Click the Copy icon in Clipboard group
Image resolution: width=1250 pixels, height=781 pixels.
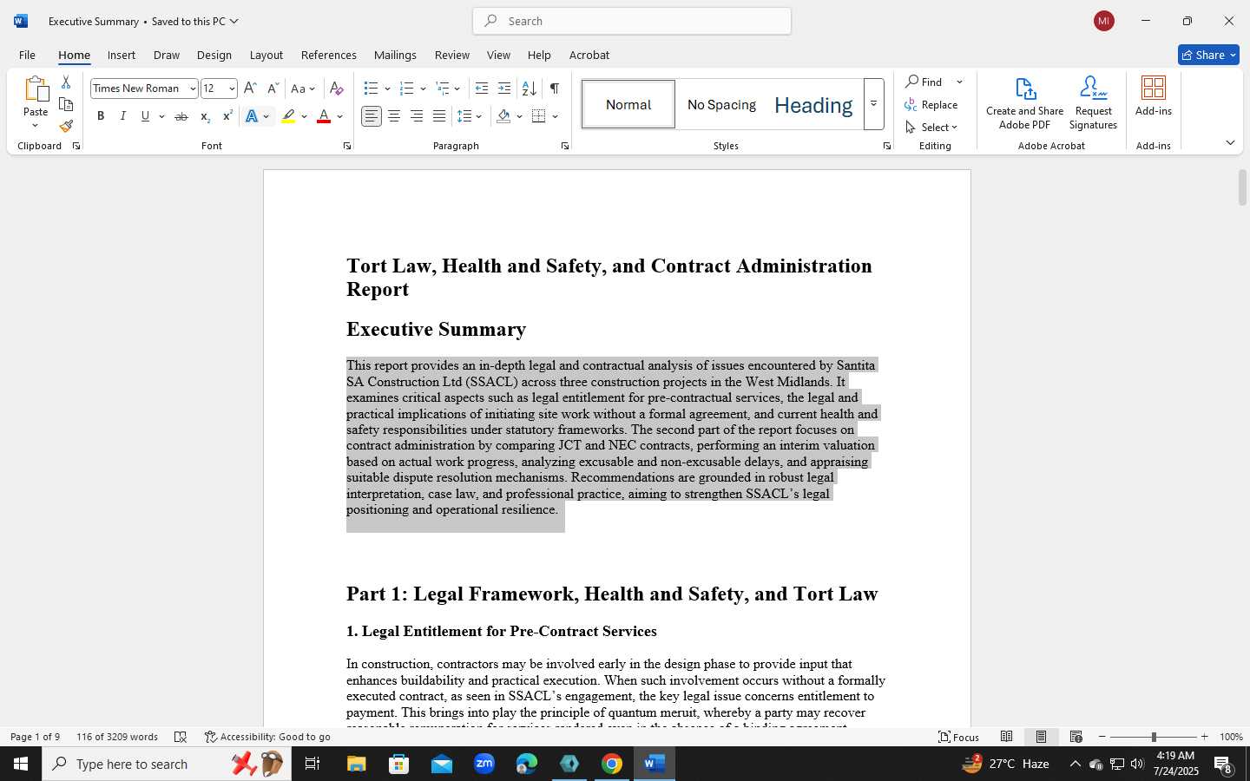[x=66, y=104]
